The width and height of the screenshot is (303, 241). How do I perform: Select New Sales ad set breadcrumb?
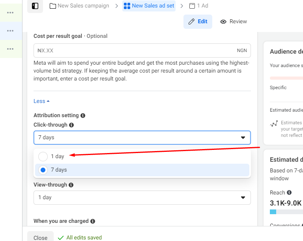(149, 6)
